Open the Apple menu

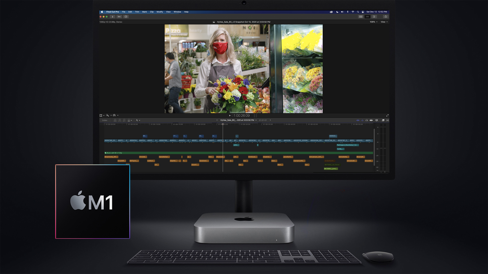pos(102,12)
